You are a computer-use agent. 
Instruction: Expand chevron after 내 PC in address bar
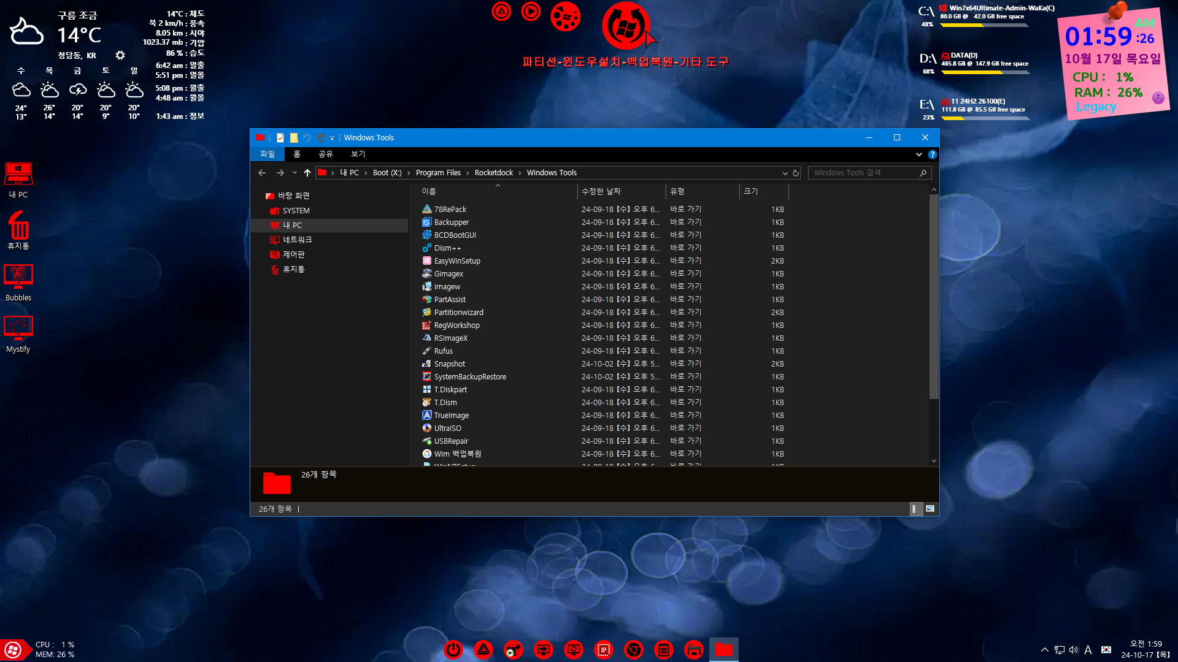[x=366, y=173]
